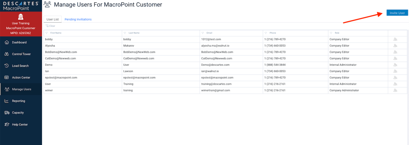Screen dimensions: 409x145
Task: Select email training@descartes.com
Action: tap(216, 84)
